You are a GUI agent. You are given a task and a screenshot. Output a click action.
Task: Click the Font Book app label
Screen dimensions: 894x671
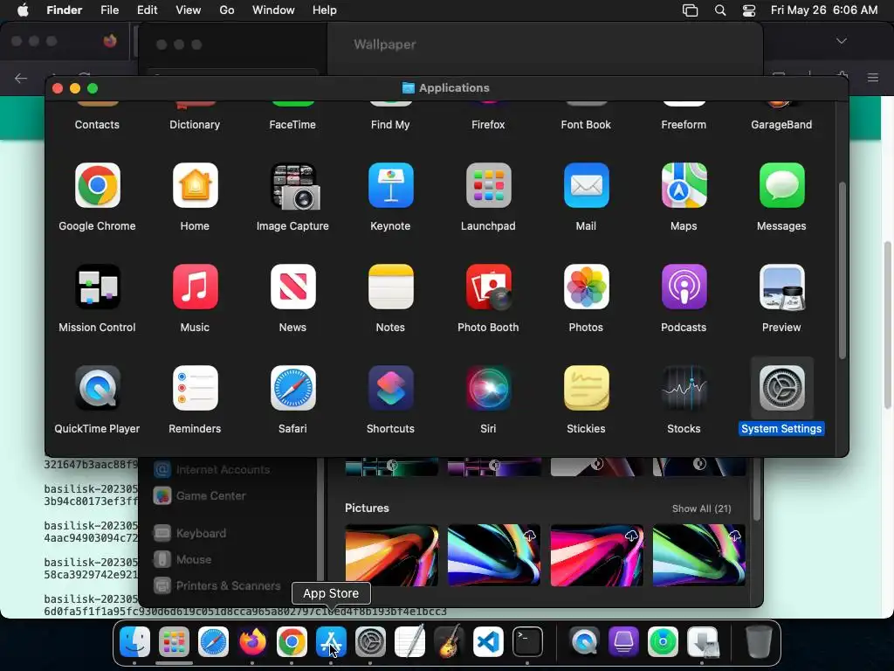click(586, 124)
